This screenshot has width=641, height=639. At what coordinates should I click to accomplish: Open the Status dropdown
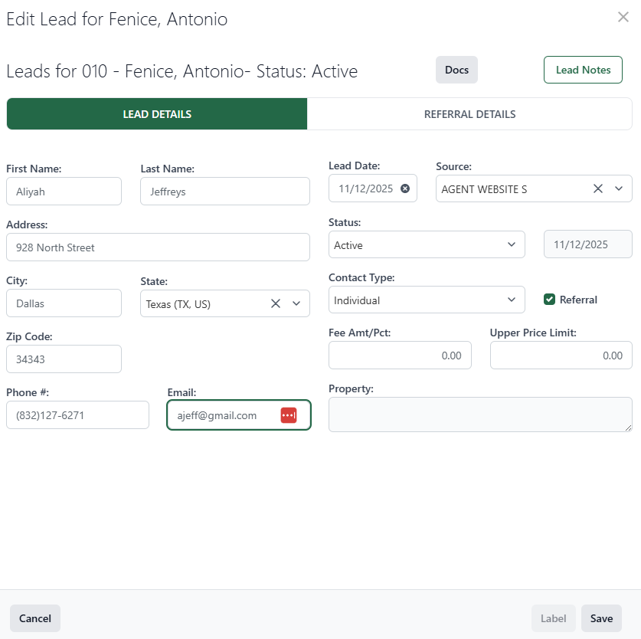pos(511,244)
